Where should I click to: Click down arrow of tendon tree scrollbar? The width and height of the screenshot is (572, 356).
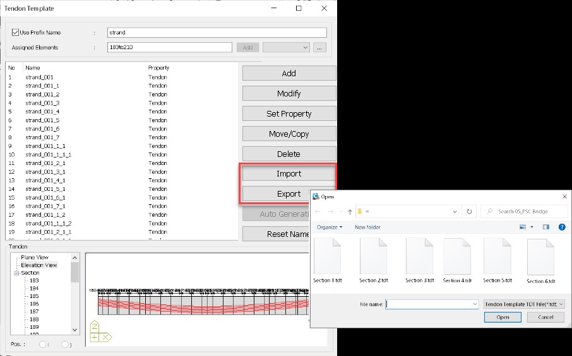pyautogui.click(x=74, y=330)
